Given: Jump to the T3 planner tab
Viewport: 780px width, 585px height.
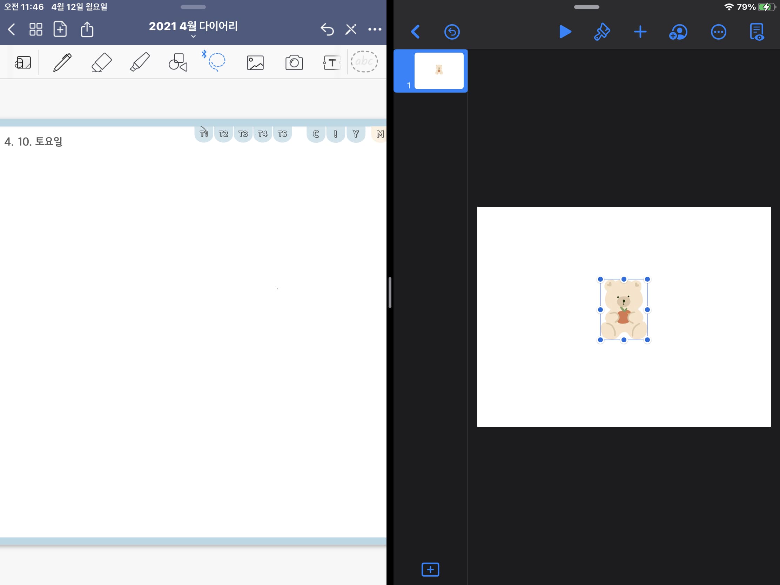Looking at the screenshot, I should [243, 134].
